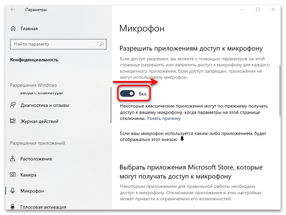This screenshot has width=286, height=215.
Task: Click the Микрофон sidebar icon
Action: tap(13, 191)
